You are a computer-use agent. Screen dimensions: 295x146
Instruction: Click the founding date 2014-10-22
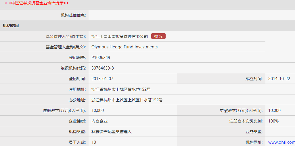pos(279,79)
